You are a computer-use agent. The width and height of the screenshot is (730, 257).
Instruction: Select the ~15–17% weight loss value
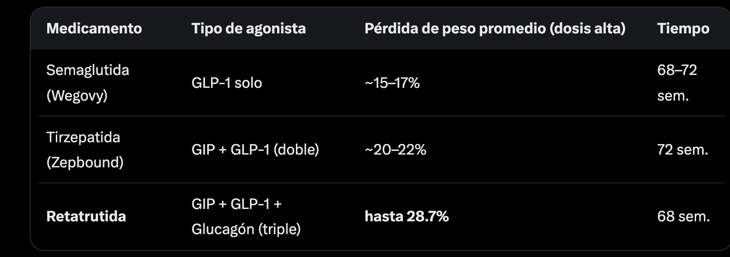coord(392,83)
